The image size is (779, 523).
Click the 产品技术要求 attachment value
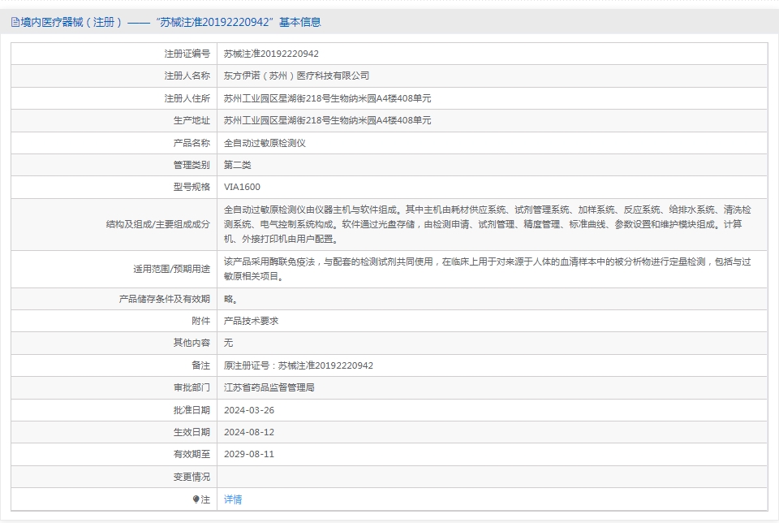(x=251, y=321)
